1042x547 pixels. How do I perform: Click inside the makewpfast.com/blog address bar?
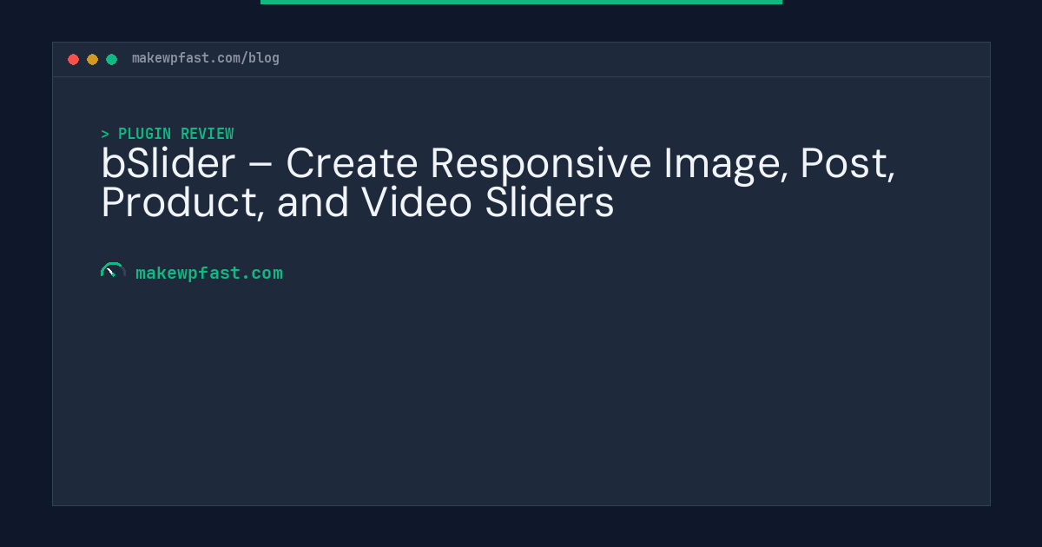[x=206, y=58]
